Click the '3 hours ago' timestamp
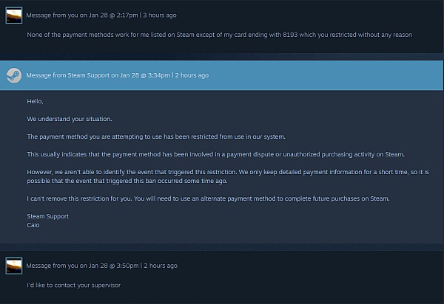 click(x=160, y=15)
